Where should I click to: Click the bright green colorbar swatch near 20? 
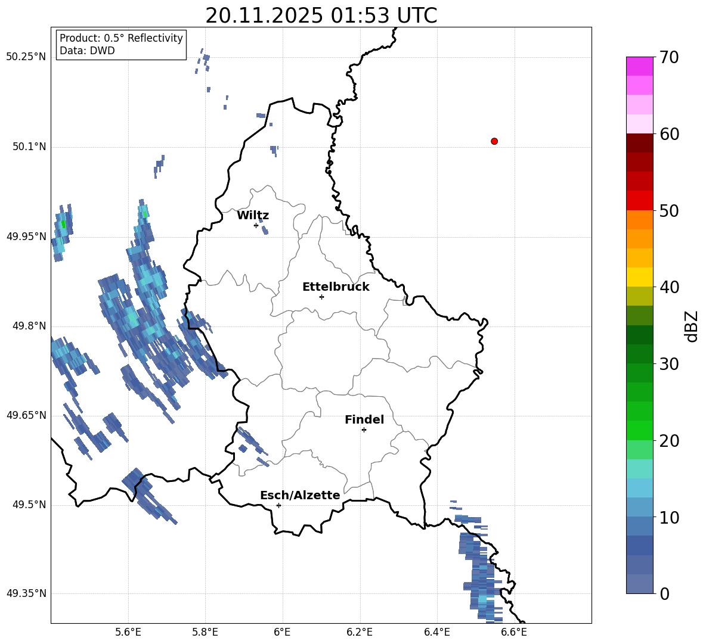(x=639, y=430)
